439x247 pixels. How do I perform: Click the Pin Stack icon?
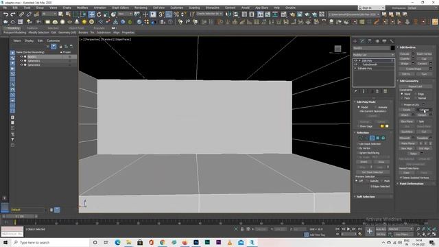pyautogui.click(x=355, y=91)
